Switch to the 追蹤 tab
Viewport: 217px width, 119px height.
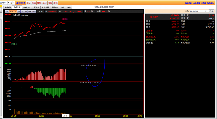[63, 7]
